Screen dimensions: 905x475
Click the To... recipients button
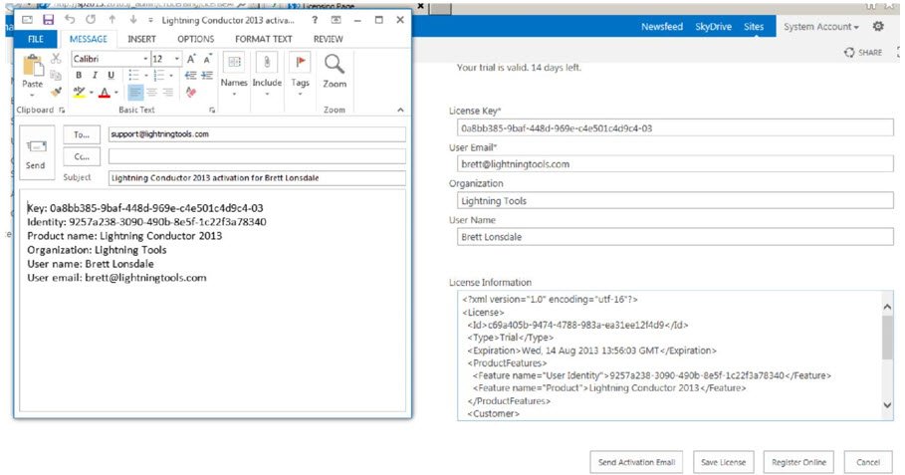[x=82, y=134]
